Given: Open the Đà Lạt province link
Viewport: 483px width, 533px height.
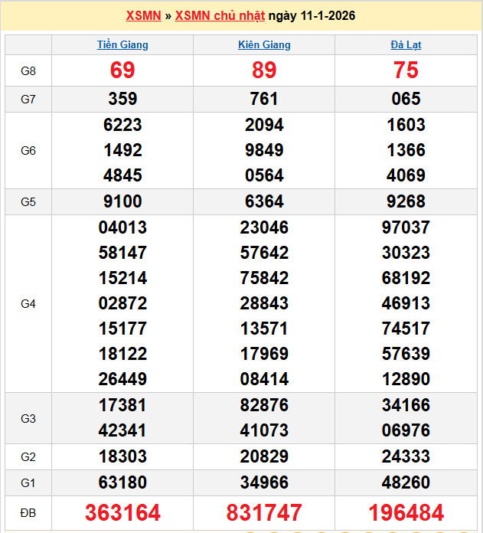Looking at the screenshot, I should tap(406, 44).
